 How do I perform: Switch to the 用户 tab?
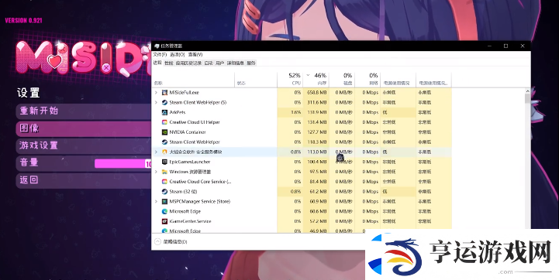pos(220,63)
